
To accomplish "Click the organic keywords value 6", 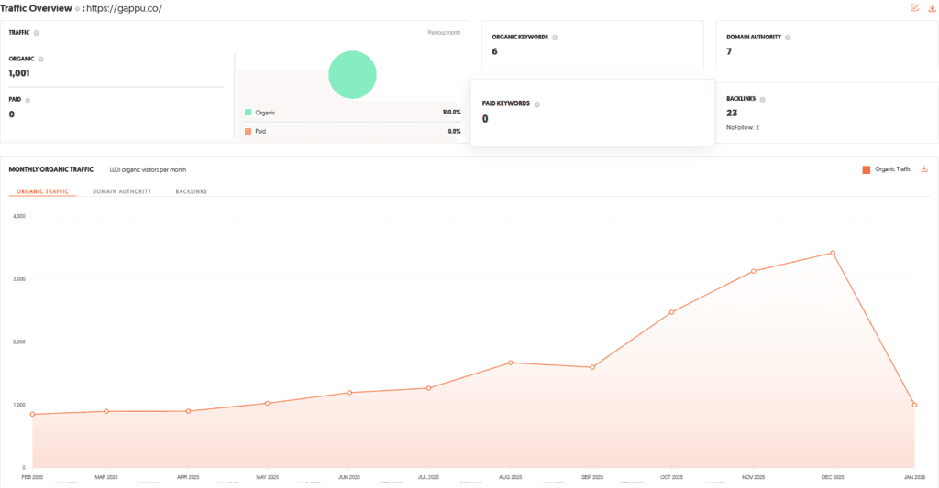I will tap(494, 51).
